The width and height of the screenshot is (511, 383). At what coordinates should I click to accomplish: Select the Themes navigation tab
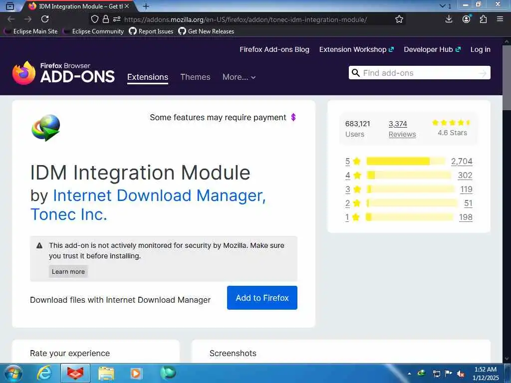pos(195,77)
